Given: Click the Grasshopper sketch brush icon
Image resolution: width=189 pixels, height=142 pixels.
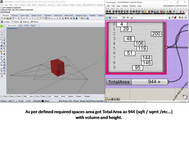Looking at the screenshot, I should (132, 18).
